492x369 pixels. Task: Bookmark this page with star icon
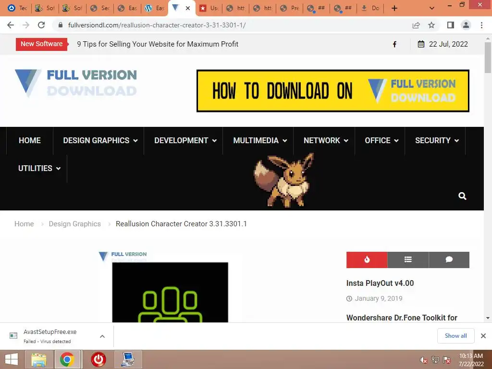click(x=431, y=25)
